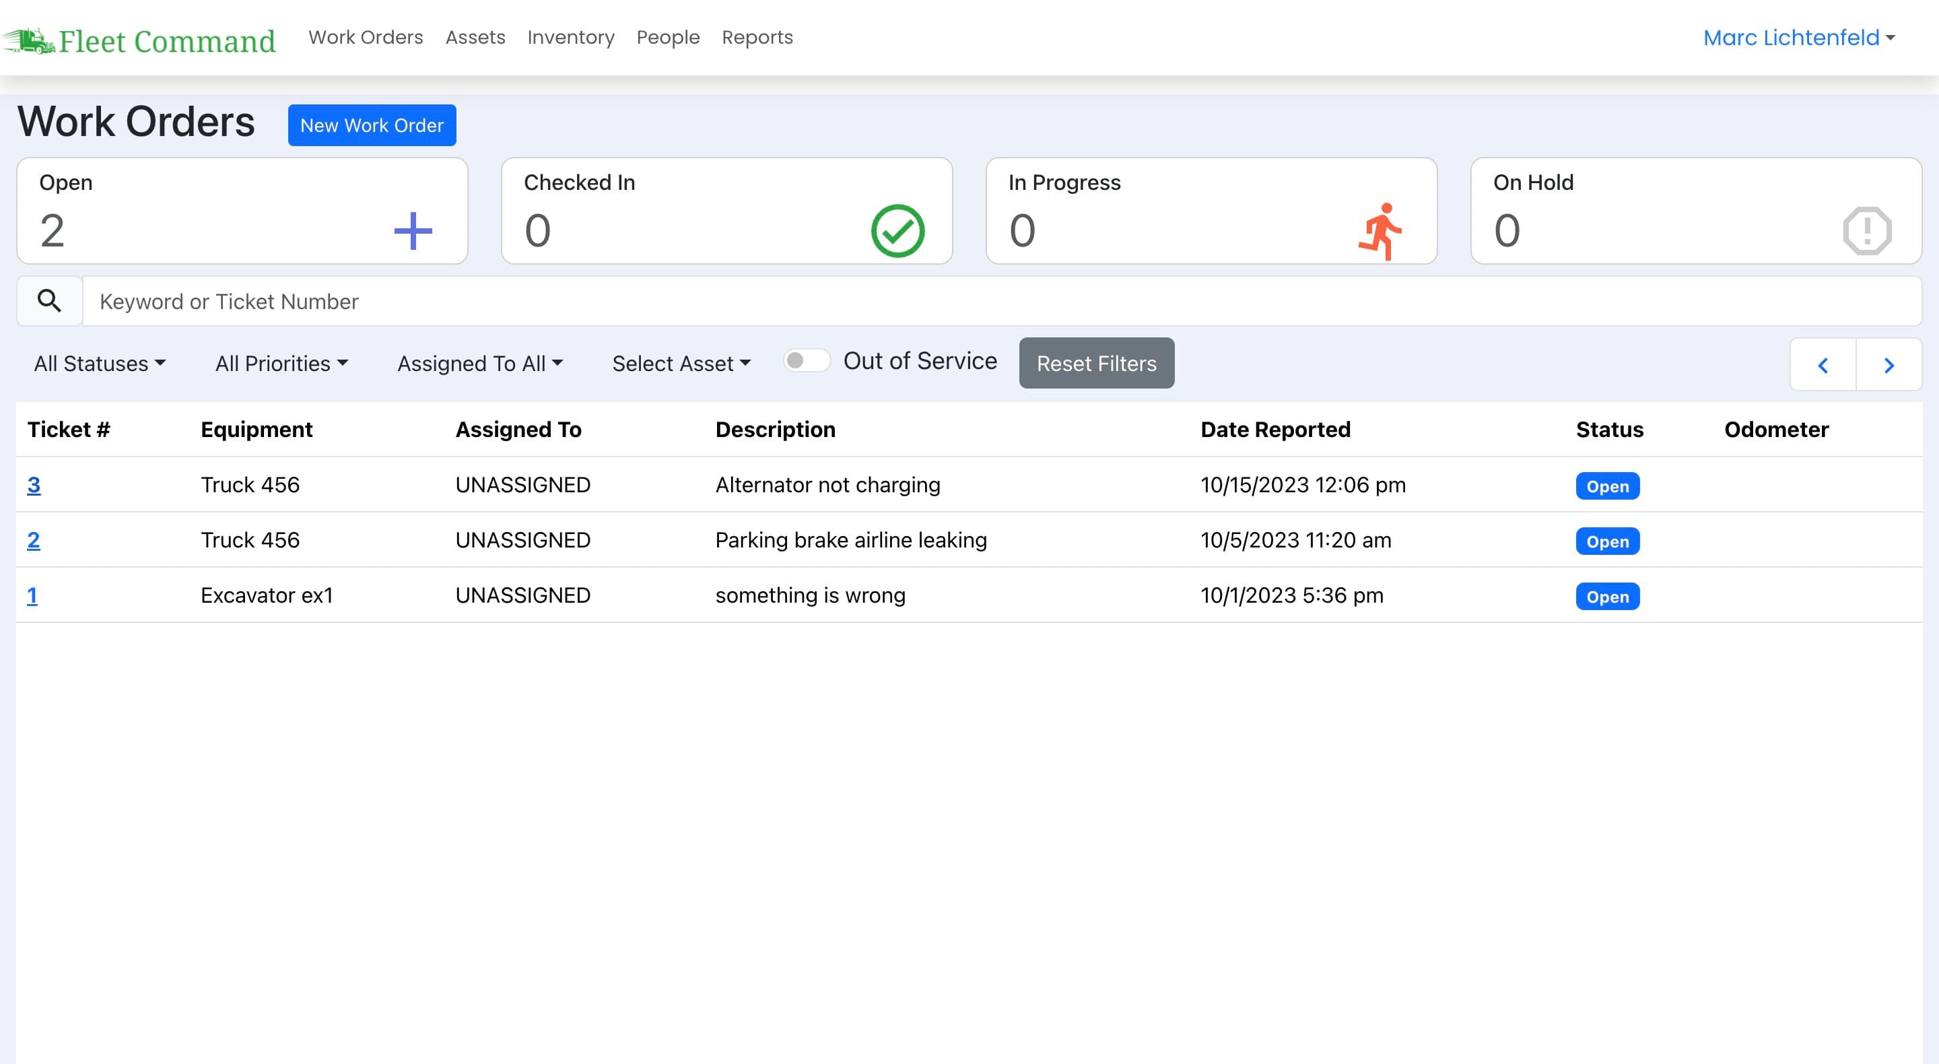This screenshot has height=1064, width=1939.
Task: Click UNASSIGNED in the Excavator ex1 row
Action: (x=522, y=595)
